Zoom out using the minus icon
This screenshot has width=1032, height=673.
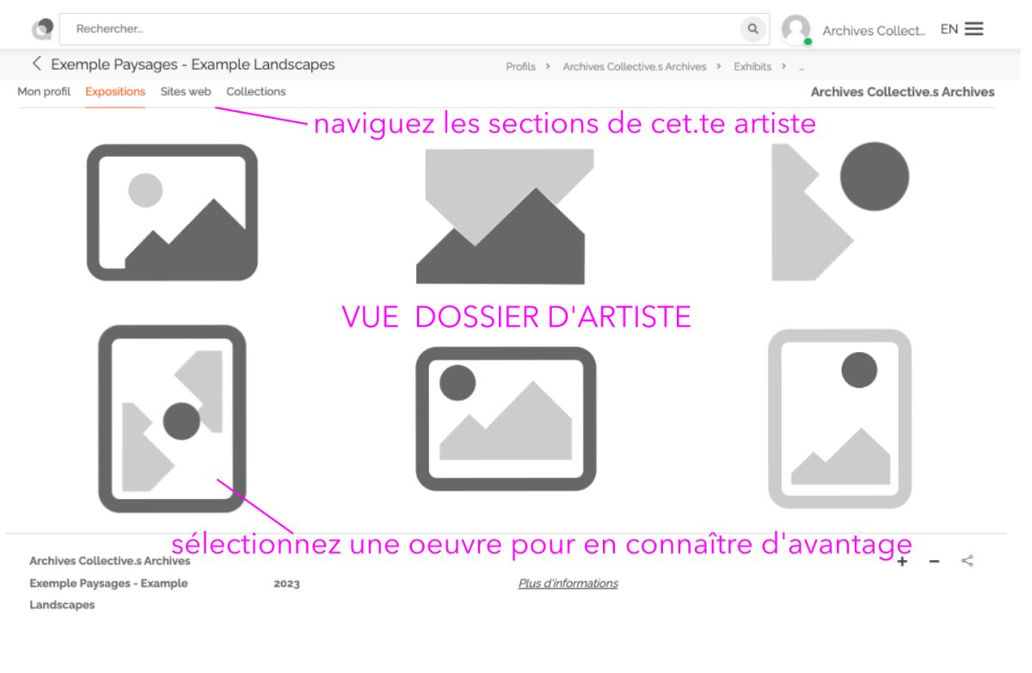coord(934,561)
